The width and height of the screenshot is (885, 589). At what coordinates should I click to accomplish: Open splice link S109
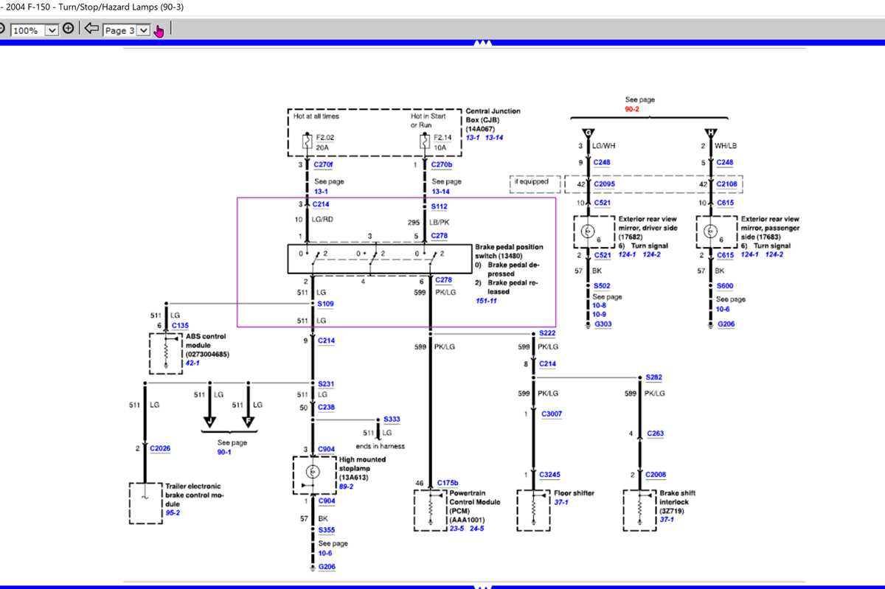[325, 304]
